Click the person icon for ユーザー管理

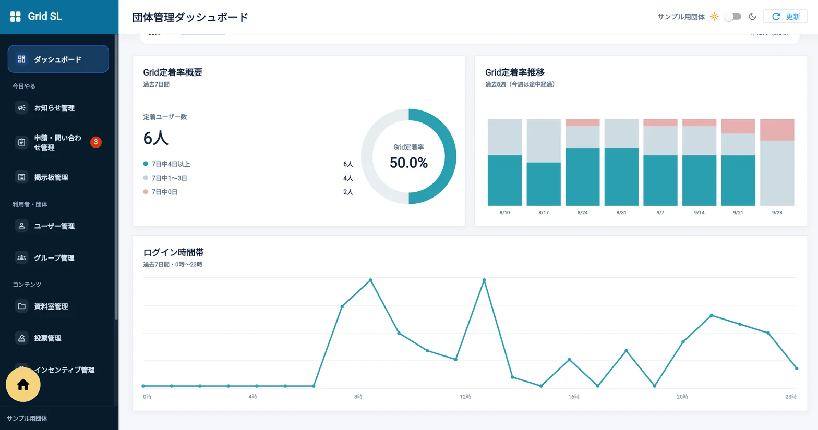tap(22, 226)
